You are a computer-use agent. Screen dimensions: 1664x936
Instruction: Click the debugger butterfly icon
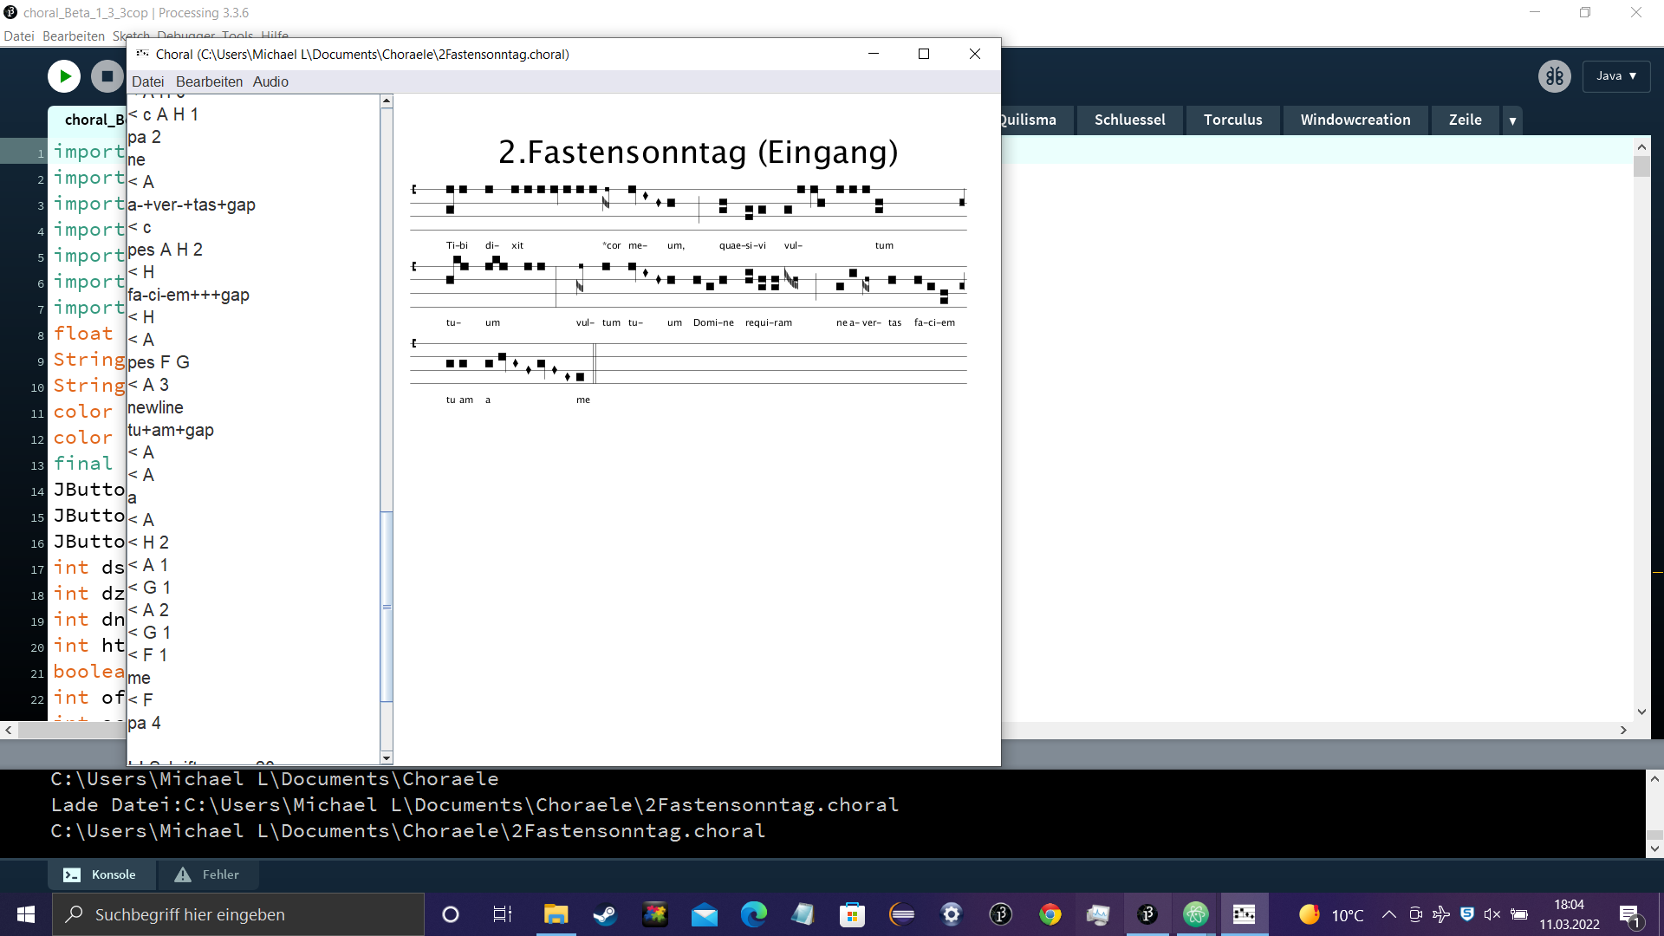pyautogui.click(x=1554, y=76)
